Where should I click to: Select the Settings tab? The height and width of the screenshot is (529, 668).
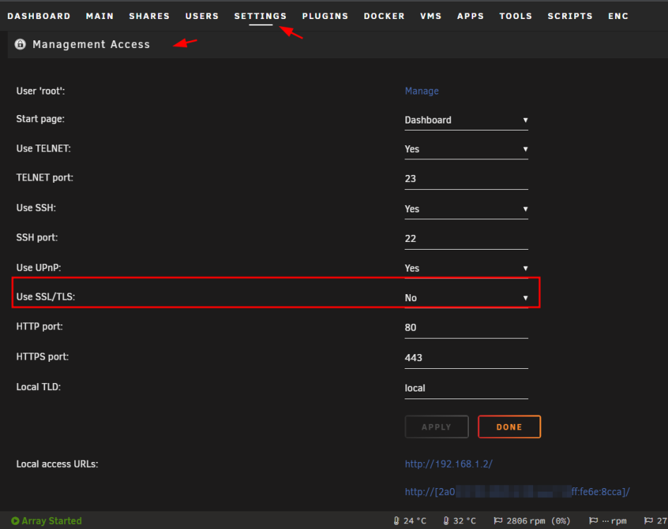pyautogui.click(x=261, y=16)
